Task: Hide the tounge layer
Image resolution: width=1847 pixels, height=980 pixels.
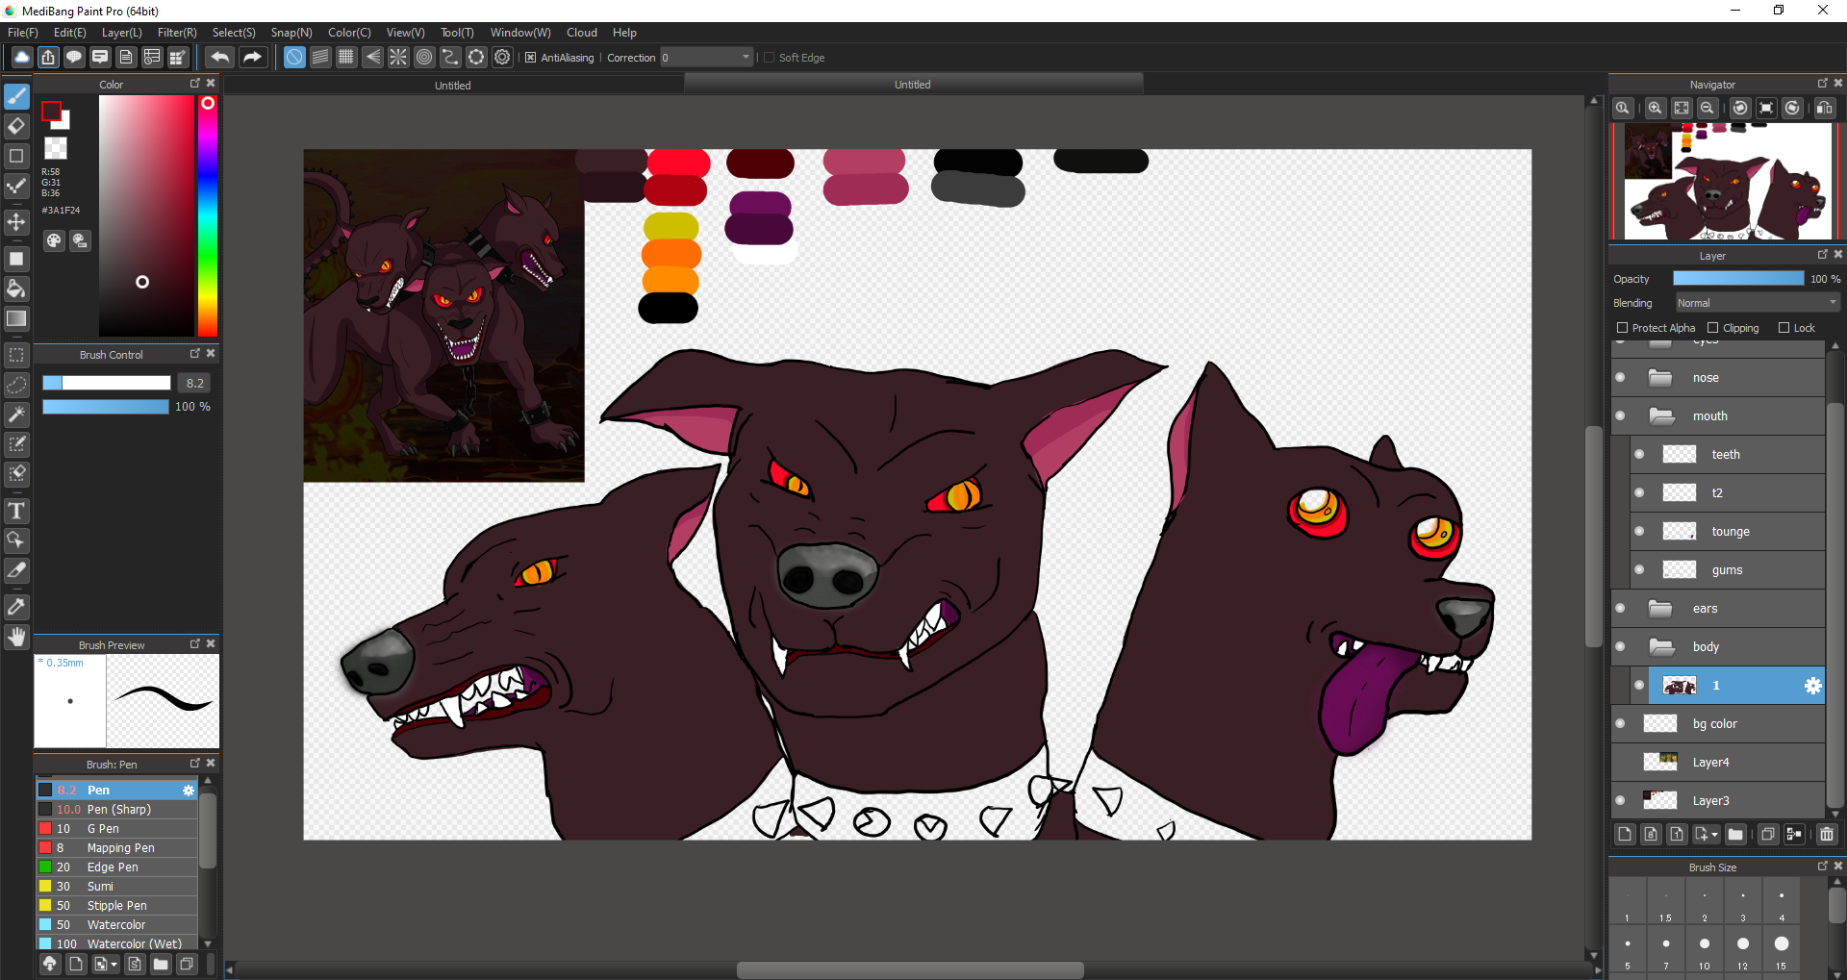Action: pos(1639,531)
